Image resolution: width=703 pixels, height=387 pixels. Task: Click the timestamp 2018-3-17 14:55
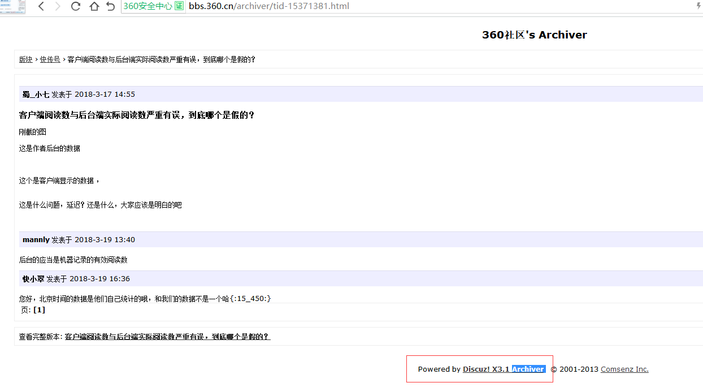105,94
